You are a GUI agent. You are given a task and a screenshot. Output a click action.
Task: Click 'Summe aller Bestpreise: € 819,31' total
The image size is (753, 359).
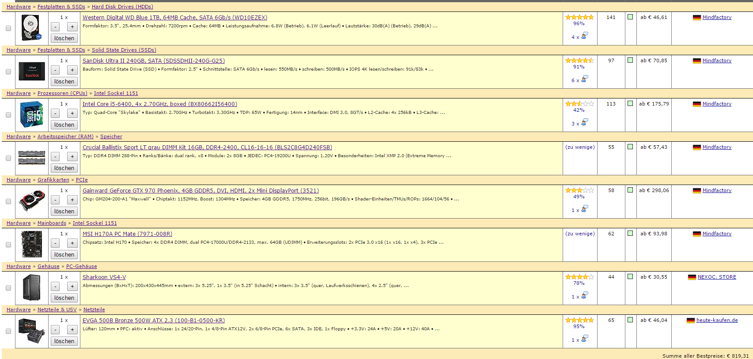tap(705, 356)
